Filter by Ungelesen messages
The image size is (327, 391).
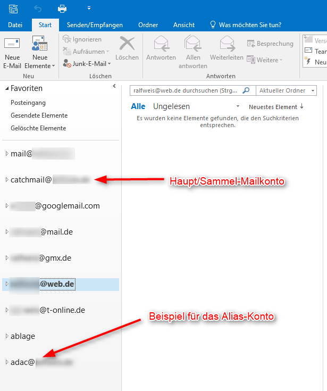tap(171, 106)
